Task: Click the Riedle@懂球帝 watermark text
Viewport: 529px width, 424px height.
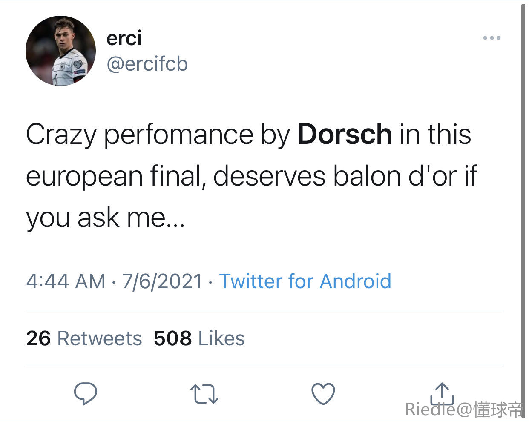Action: [464, 410]
